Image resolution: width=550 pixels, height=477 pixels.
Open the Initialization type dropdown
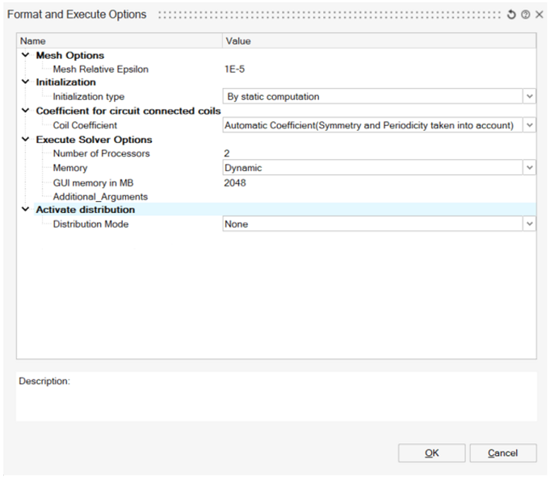(x=529, y=97)
